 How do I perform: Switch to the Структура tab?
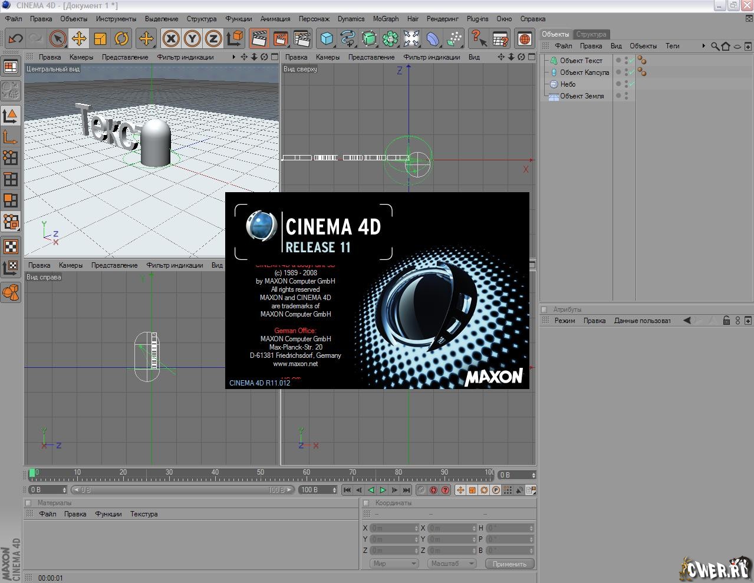point(591,34)
